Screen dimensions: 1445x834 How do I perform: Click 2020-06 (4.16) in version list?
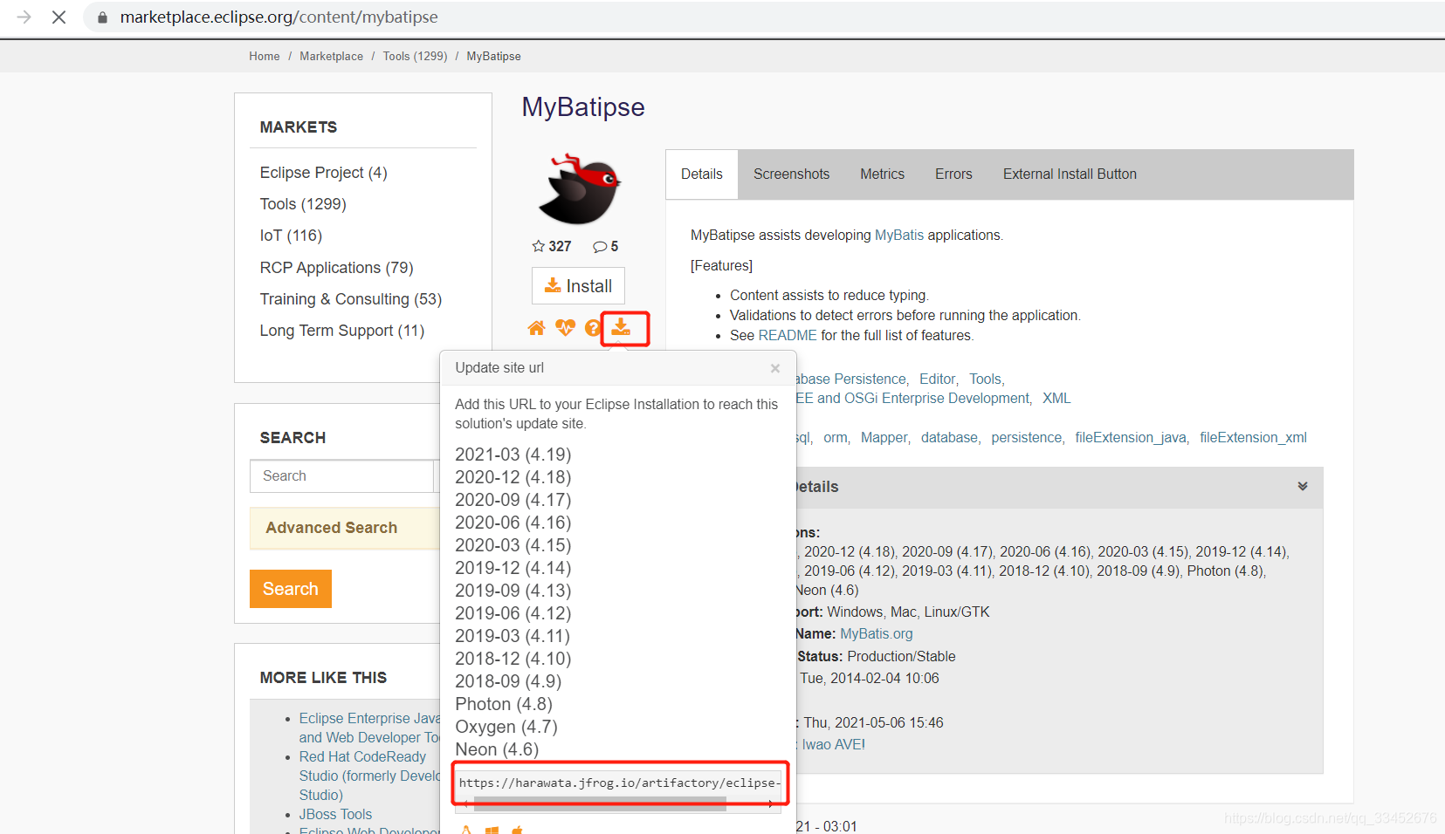pos(513,523)
